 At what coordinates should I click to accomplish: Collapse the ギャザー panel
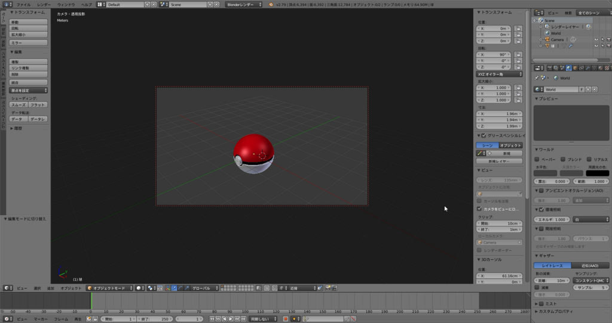545,256
